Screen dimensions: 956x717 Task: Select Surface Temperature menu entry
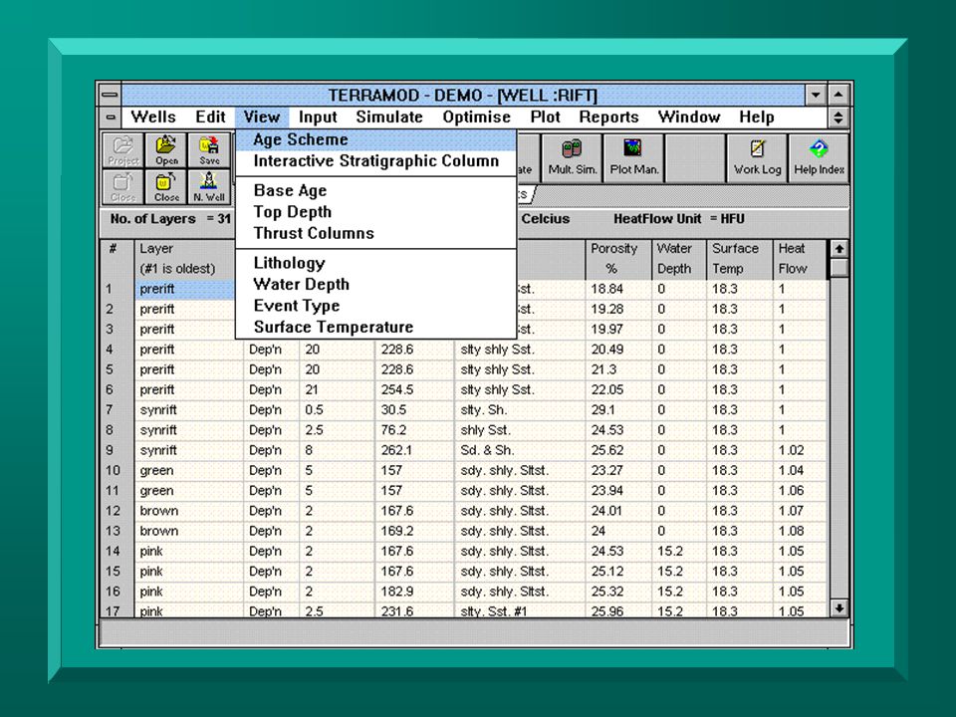(376, 327)
